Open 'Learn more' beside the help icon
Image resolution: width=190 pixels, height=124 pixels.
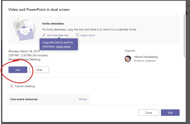pyautogui.click(x=88, y=35)
